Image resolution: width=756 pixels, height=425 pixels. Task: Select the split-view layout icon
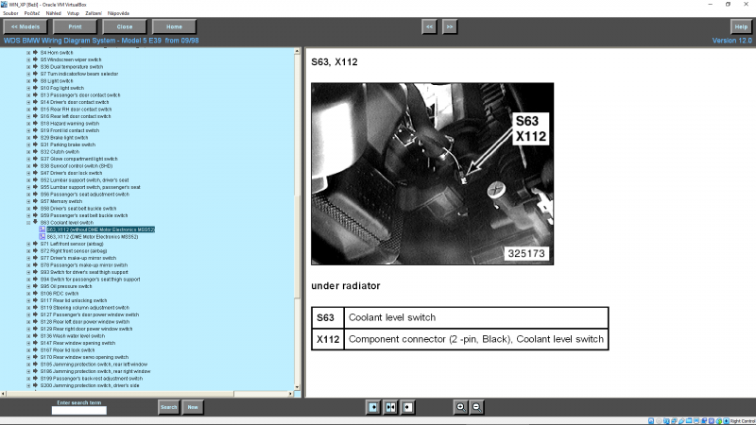pyautogui.click(x=390, y=407)
